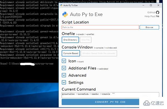
Task: Click the small Python icon in the title bar
Action: point(61,5)
